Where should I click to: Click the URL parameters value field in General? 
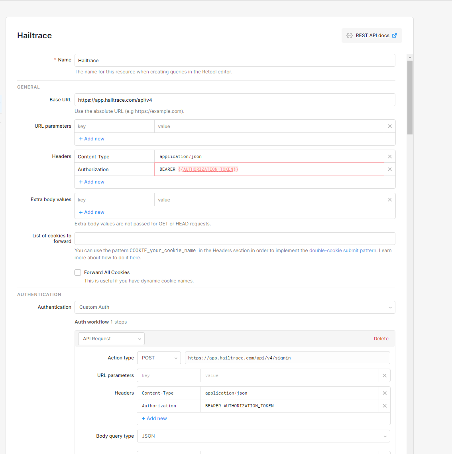tap(269, 126)
